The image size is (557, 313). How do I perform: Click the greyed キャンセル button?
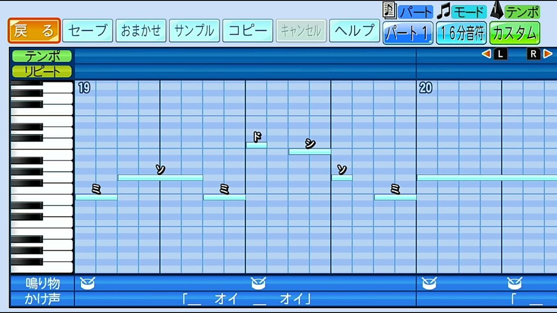point(301,31)
